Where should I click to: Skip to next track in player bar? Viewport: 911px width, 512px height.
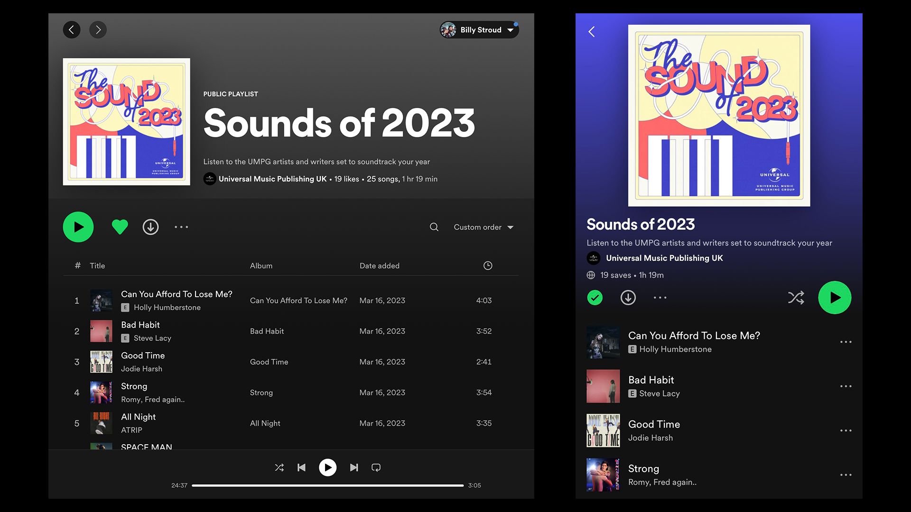point(354,468)
